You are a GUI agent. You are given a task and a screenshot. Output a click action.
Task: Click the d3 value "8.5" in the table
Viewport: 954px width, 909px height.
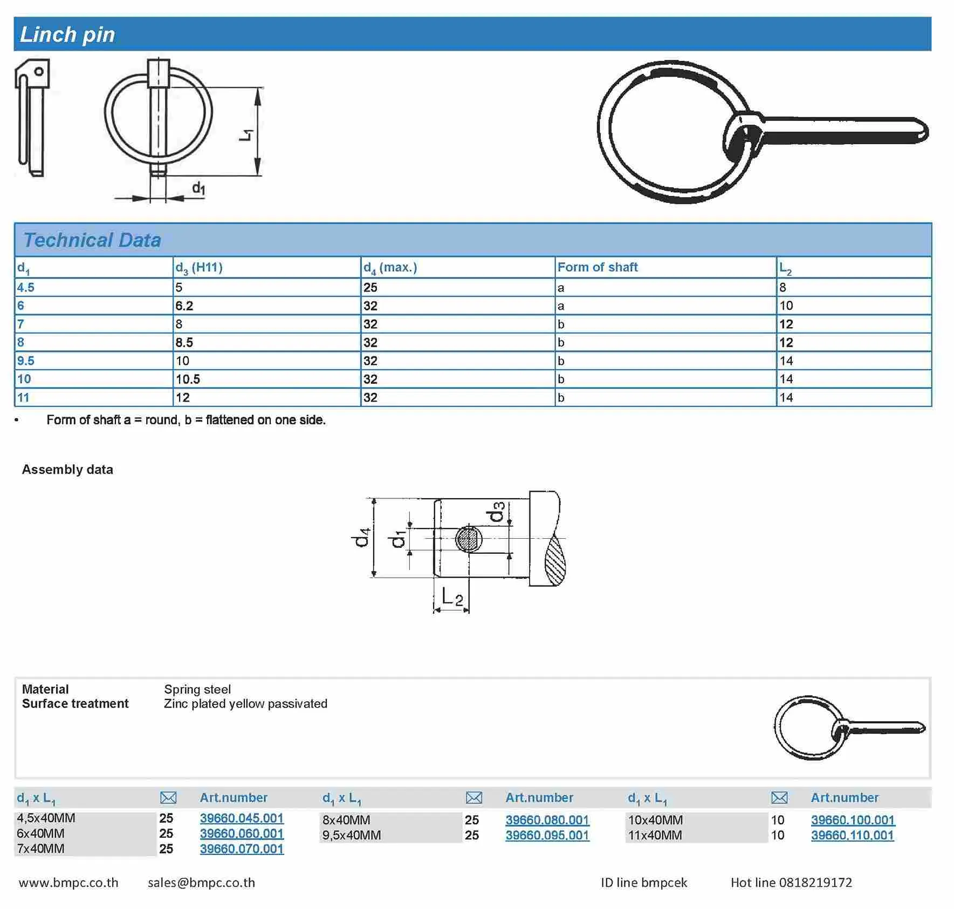tap(184, 342)
